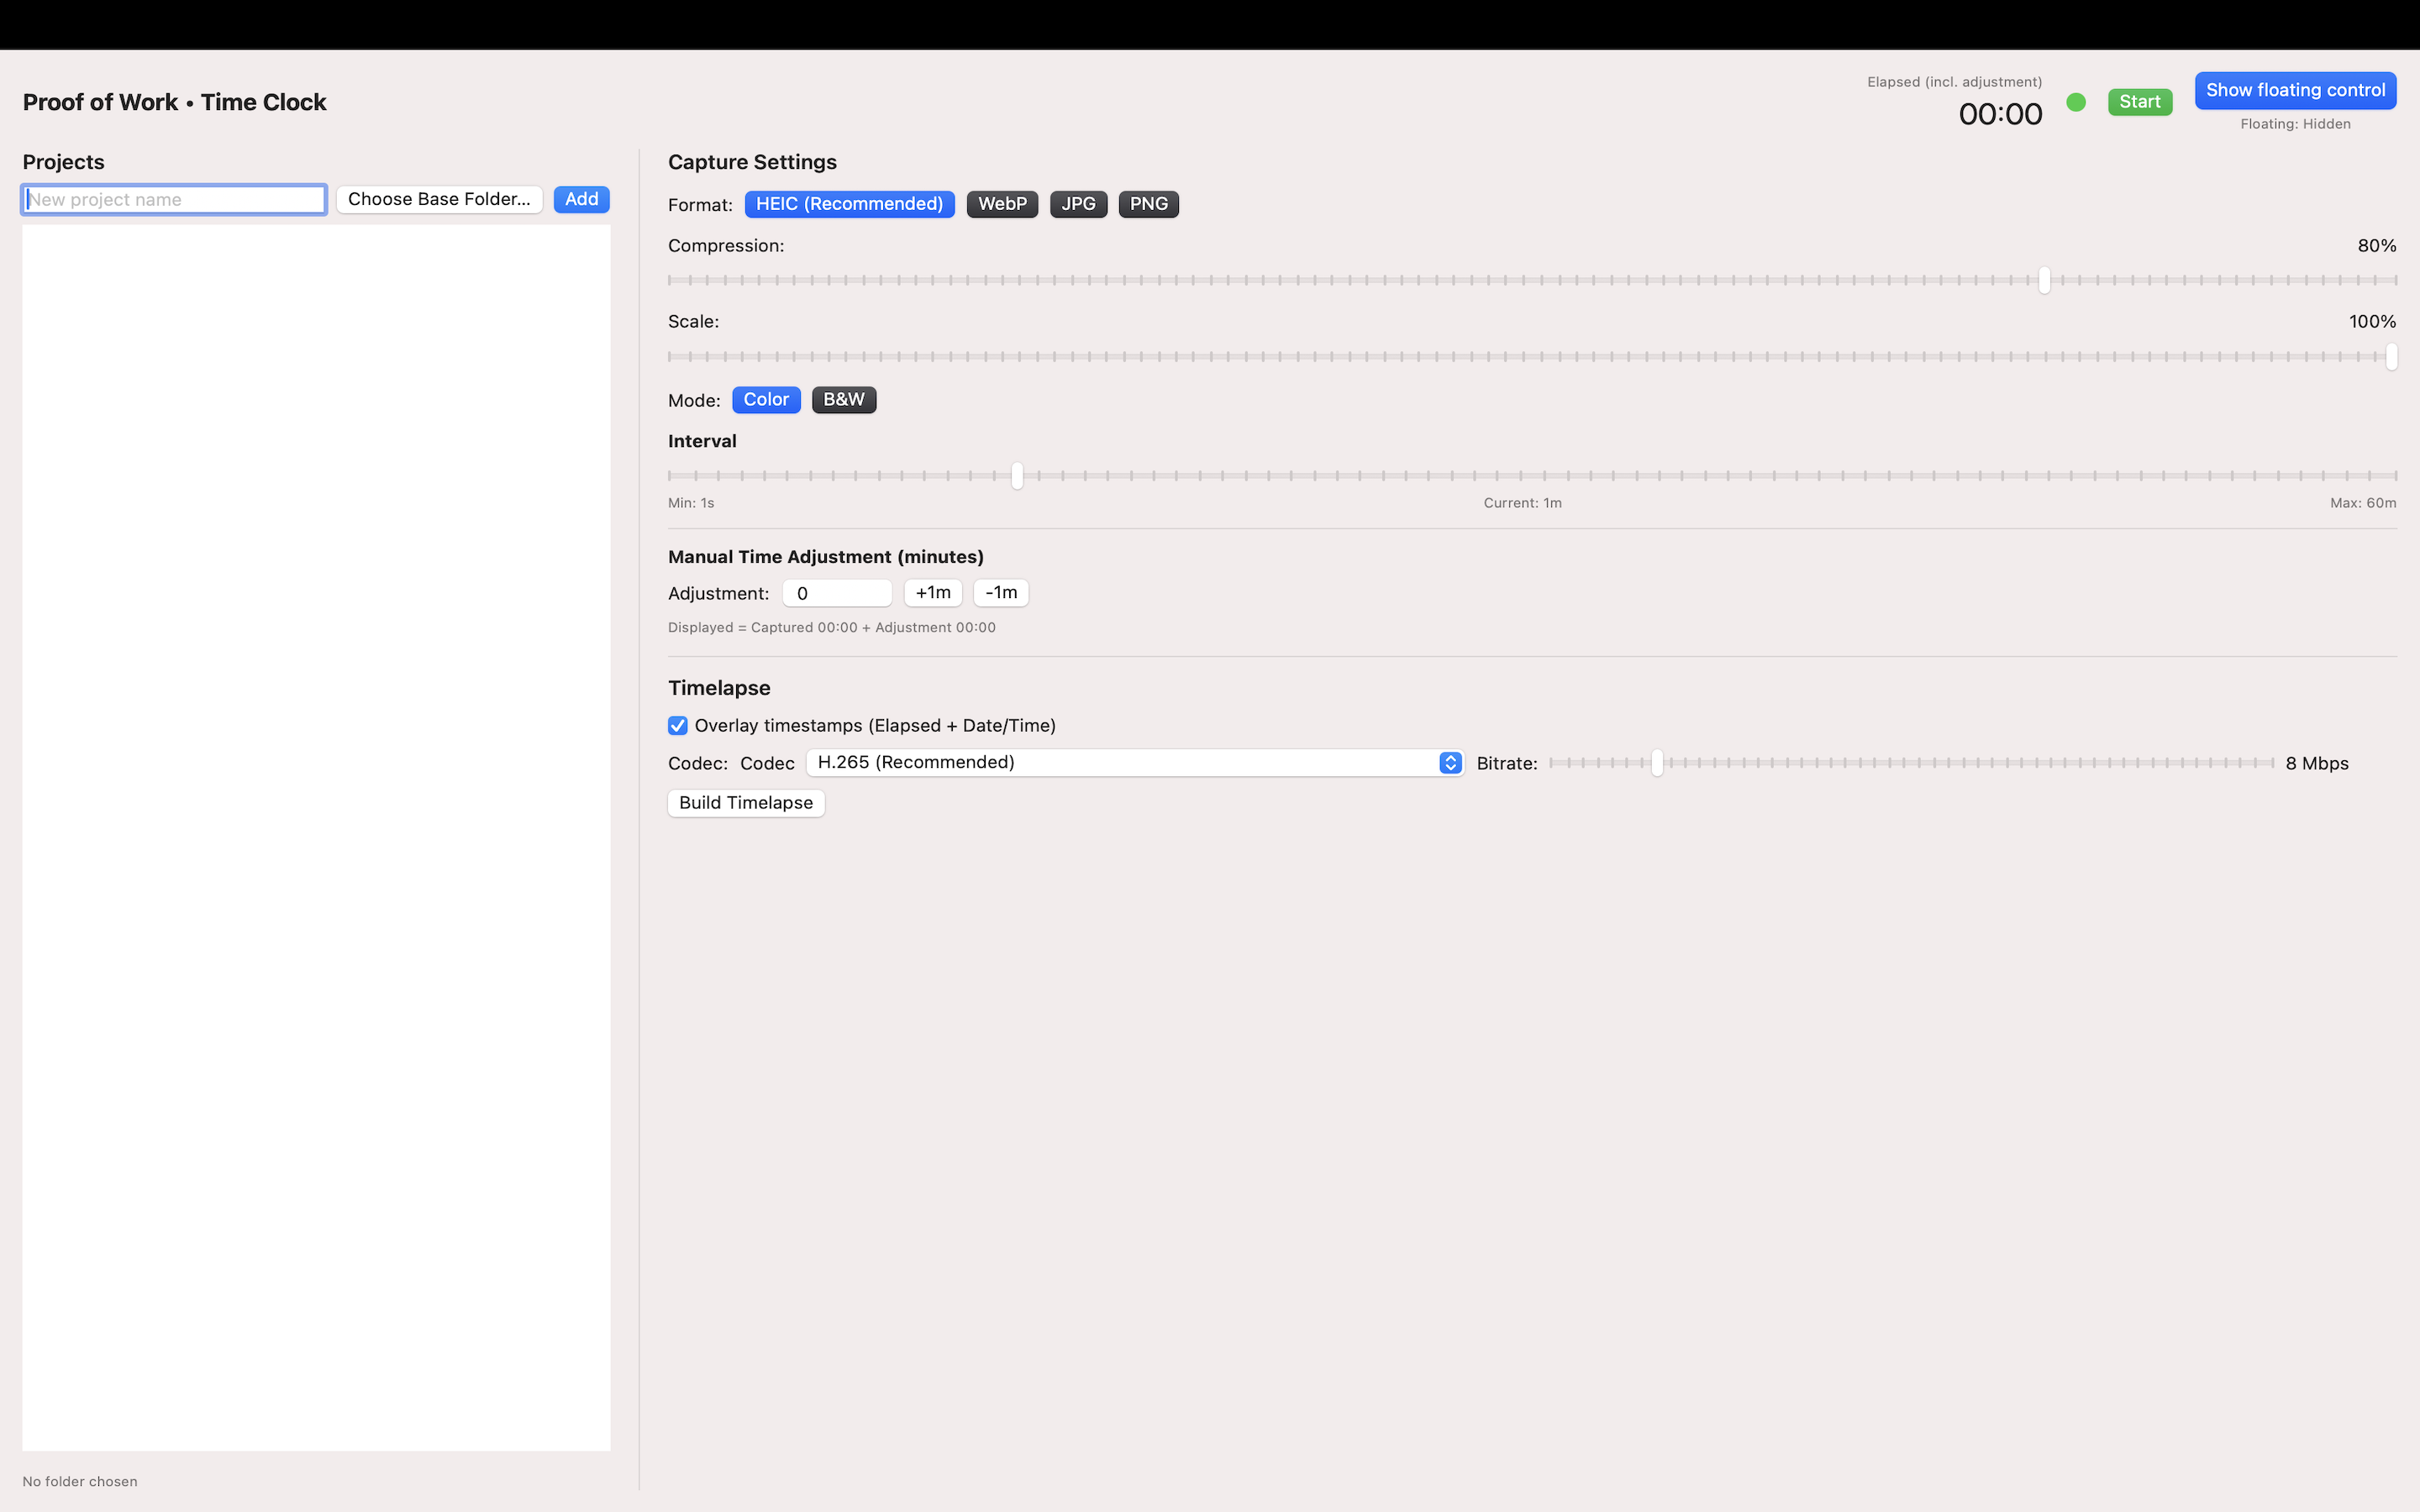2420x1512 pixels.
Task: Select HEIC (Recommended) format
Action: click(x=849, y=204)
